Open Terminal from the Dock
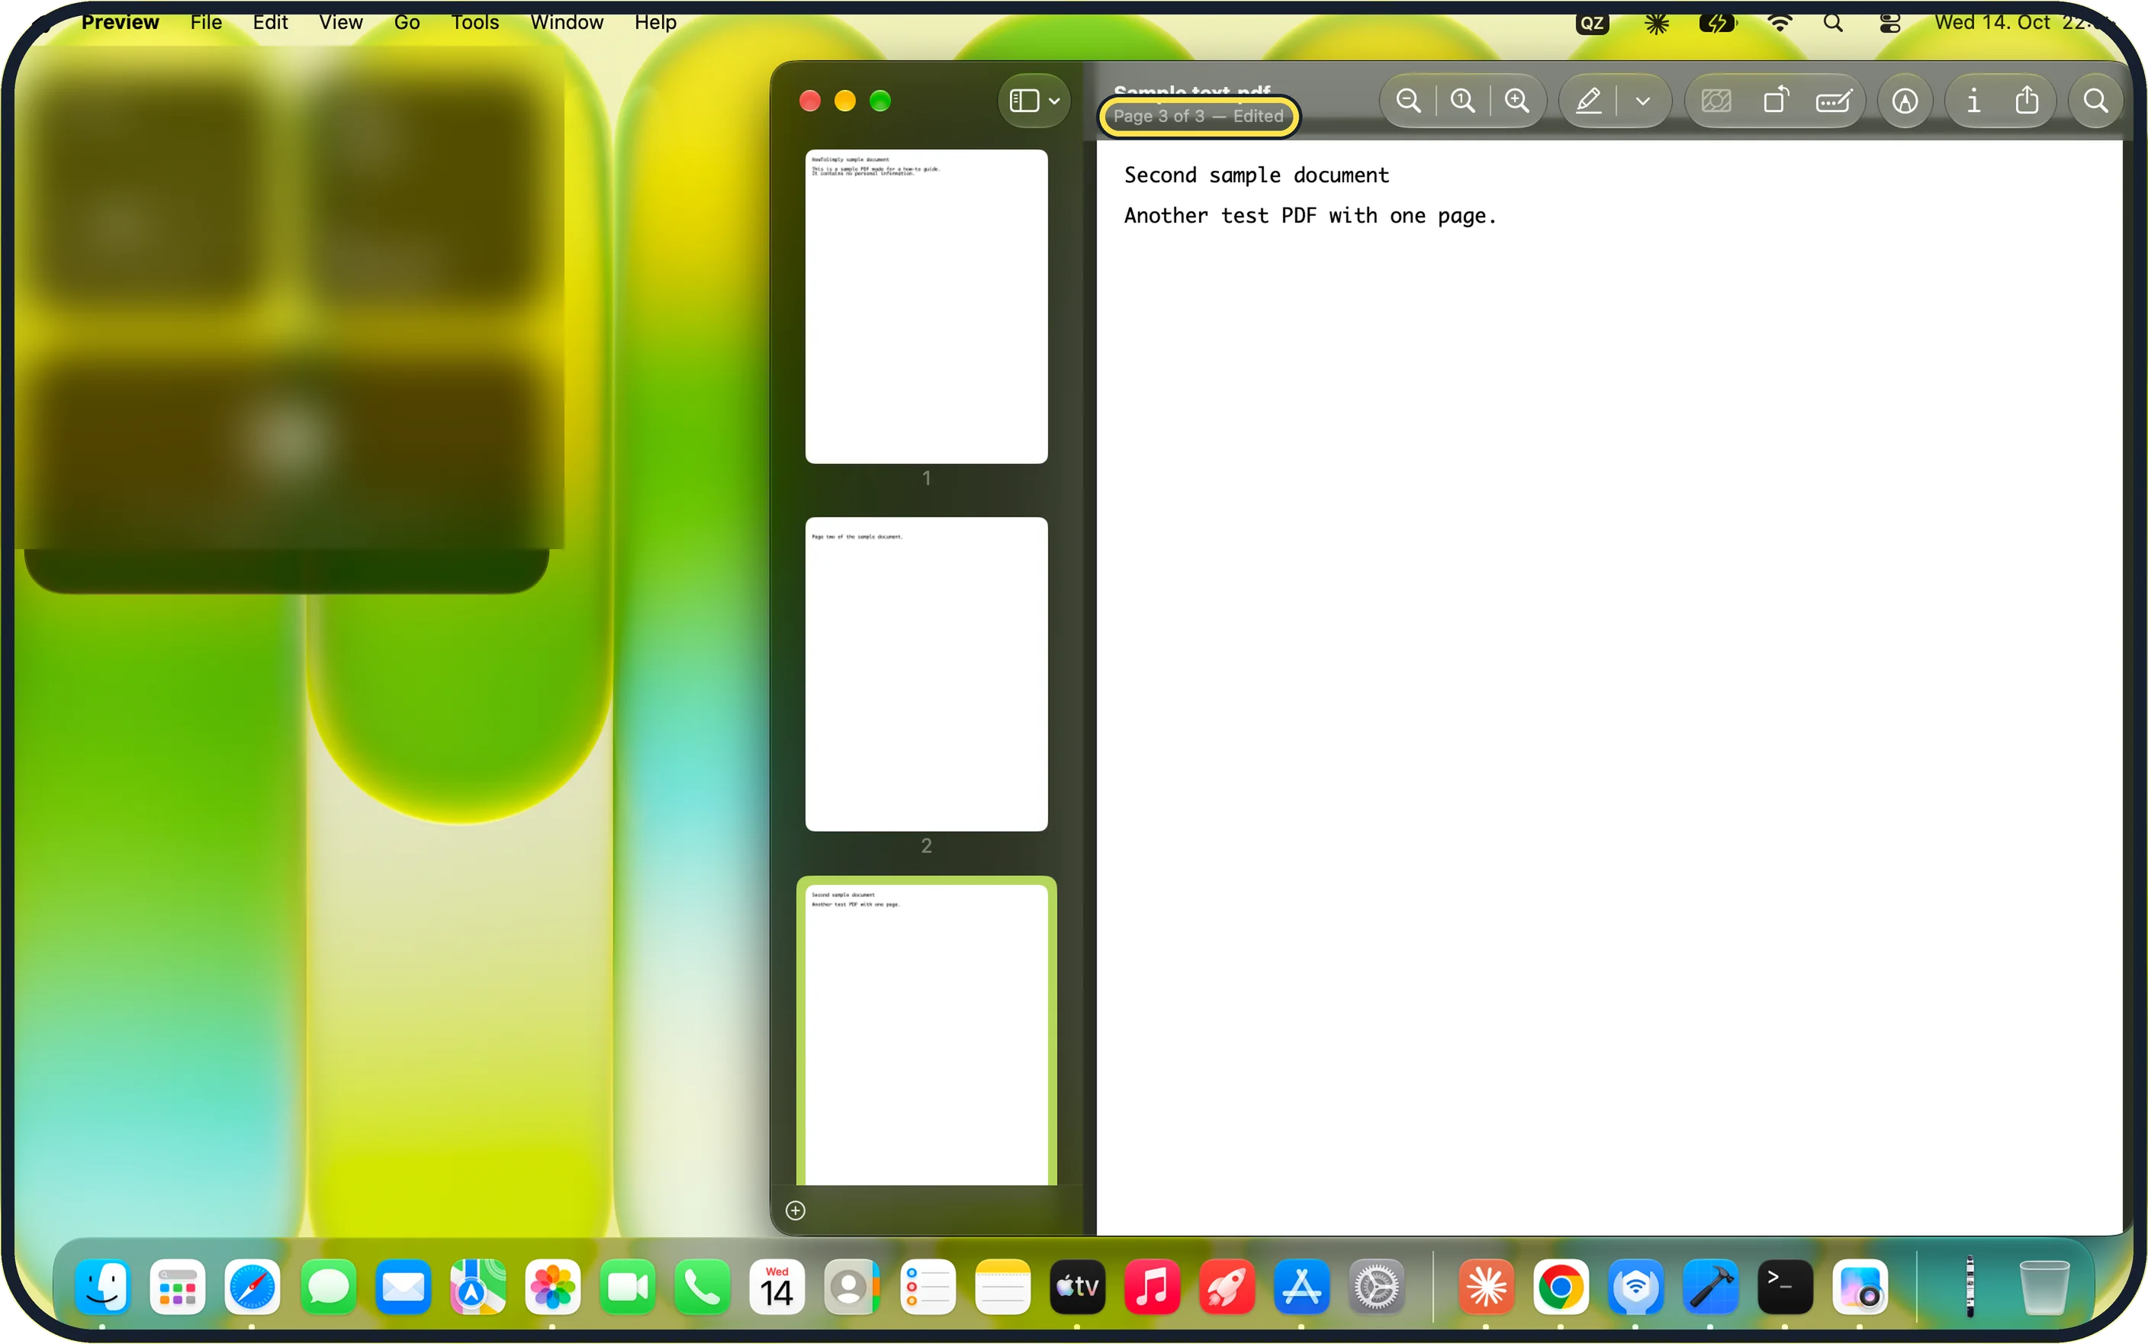 1784,1286
